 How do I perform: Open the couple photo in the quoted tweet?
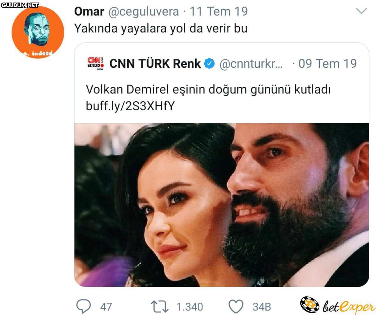222,205
